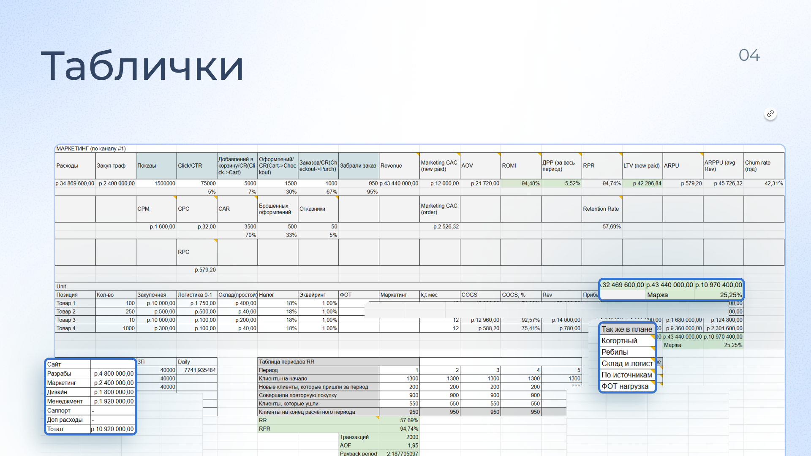Select the "Тотал" value р.10 920 000,00
This screenshot has height=456, width=811.
113,429
